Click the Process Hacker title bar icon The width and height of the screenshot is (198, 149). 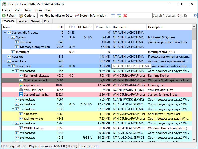tap(4, 4)
